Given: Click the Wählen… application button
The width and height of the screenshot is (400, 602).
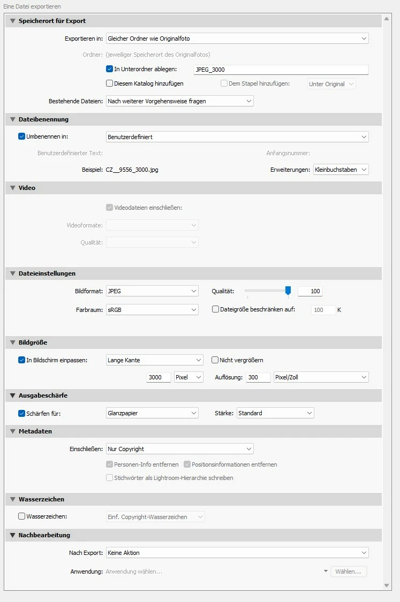Looking at the screenshot, I should coord(348,571).
